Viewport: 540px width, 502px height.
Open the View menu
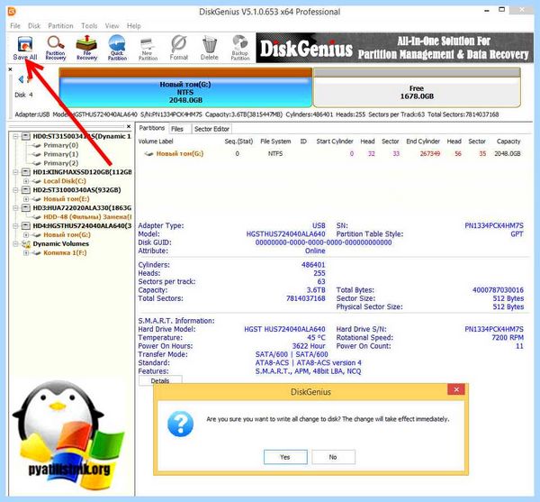coord(112,26)
